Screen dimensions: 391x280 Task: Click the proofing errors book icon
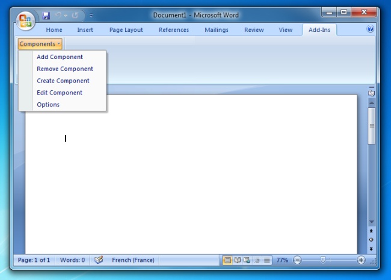point(99,260)
